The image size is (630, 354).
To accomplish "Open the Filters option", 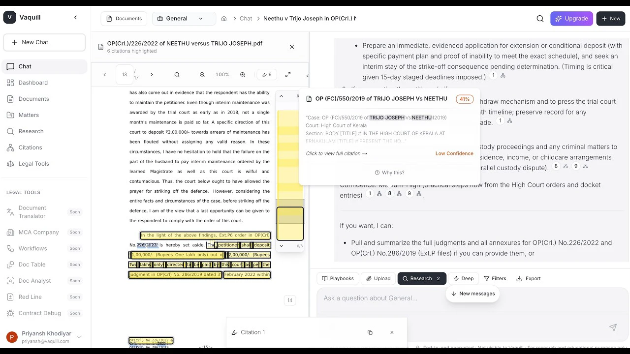I will [x=495, y=278].
